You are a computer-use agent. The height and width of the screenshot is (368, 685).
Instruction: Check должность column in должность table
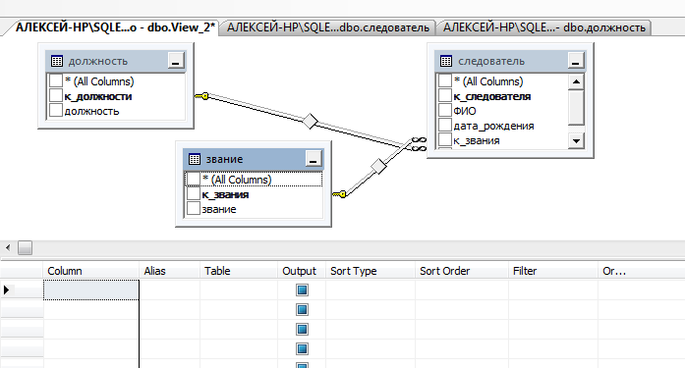(56, 111)
